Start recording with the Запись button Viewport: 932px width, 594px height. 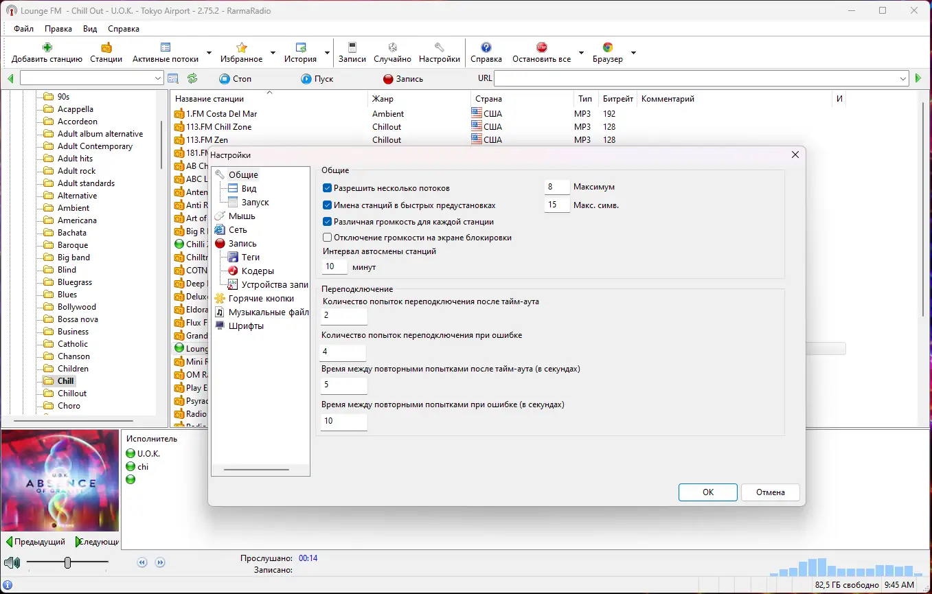click(x=403, y=79)
